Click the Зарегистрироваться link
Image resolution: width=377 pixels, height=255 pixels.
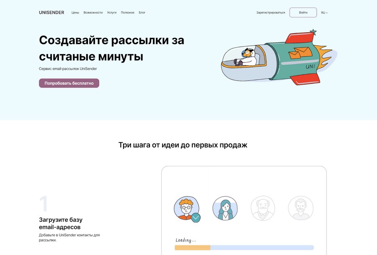[271, 13]
